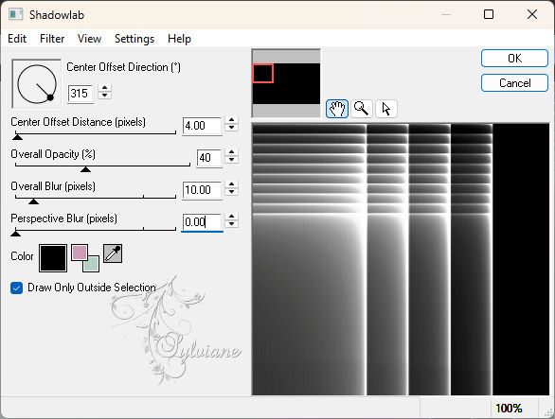Increase Perspective Blur with up arrow
The image size is (555, 419).
coord(231,217)
